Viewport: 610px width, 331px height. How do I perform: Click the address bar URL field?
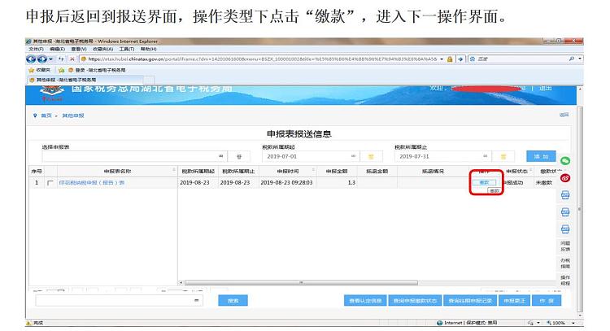(x=259, y=59)
